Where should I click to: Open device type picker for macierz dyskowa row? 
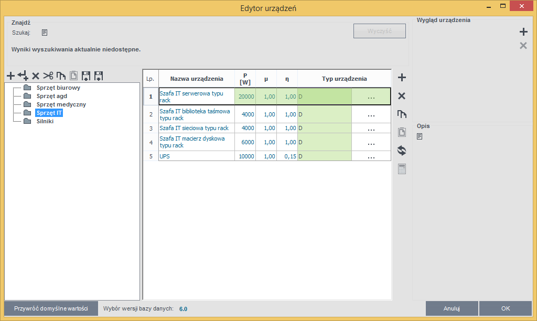(371, 142)
